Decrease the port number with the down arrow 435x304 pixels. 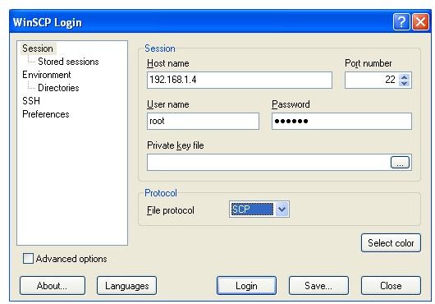404,83
